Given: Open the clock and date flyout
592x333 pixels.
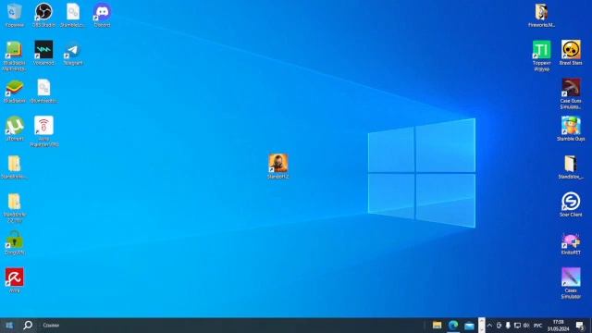Looking at the screenshot, I should pos(558,326).
